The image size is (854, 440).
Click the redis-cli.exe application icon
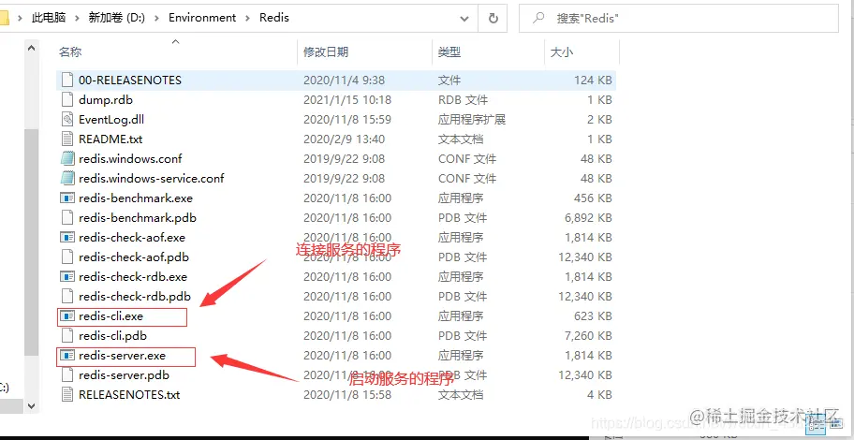click(67, 315)
